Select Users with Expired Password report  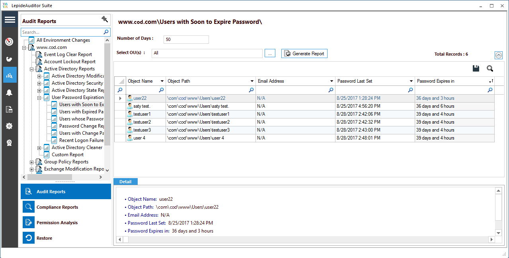[81, 112]
